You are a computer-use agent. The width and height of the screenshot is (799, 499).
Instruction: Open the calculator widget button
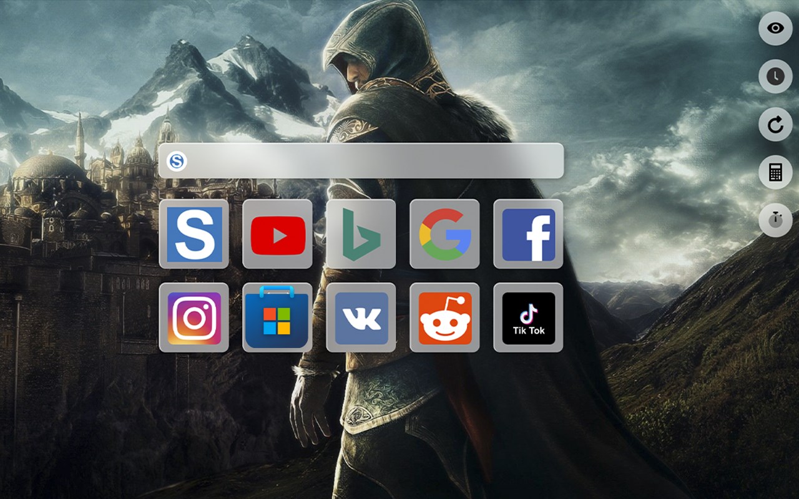[x=775, y=172]
